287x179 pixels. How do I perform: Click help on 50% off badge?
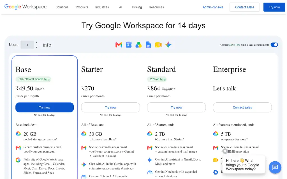tap(47, 79)
